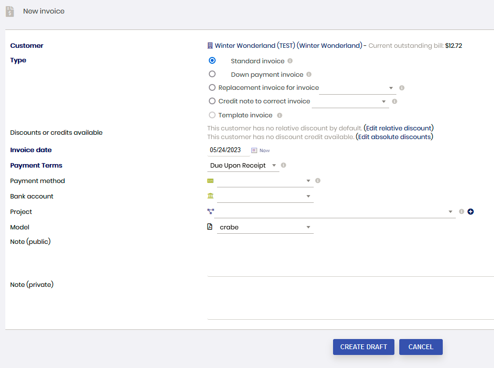494x368 pixels.
Task: Open the Model dropdown showing crabe
Action: [265, 227]
